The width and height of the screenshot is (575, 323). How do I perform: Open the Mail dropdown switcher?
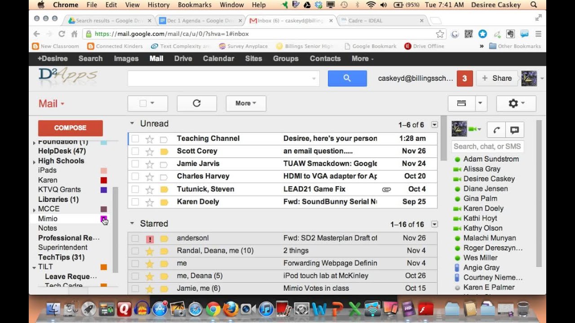coord(51,104)
